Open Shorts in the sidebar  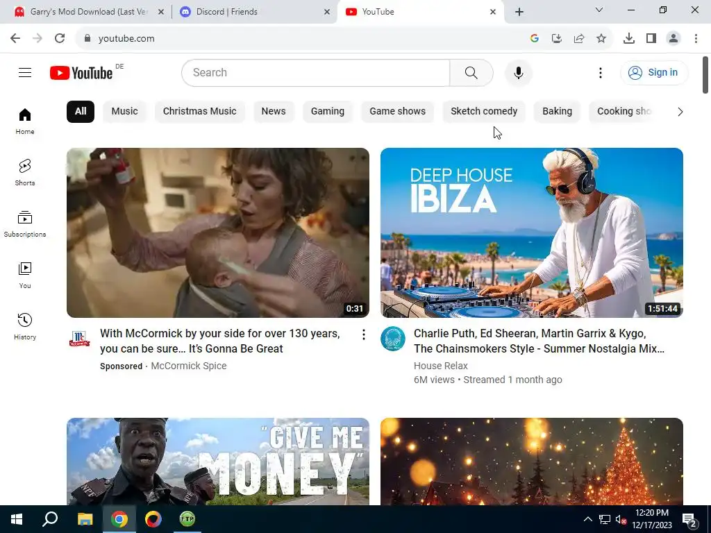pos(25,173)
